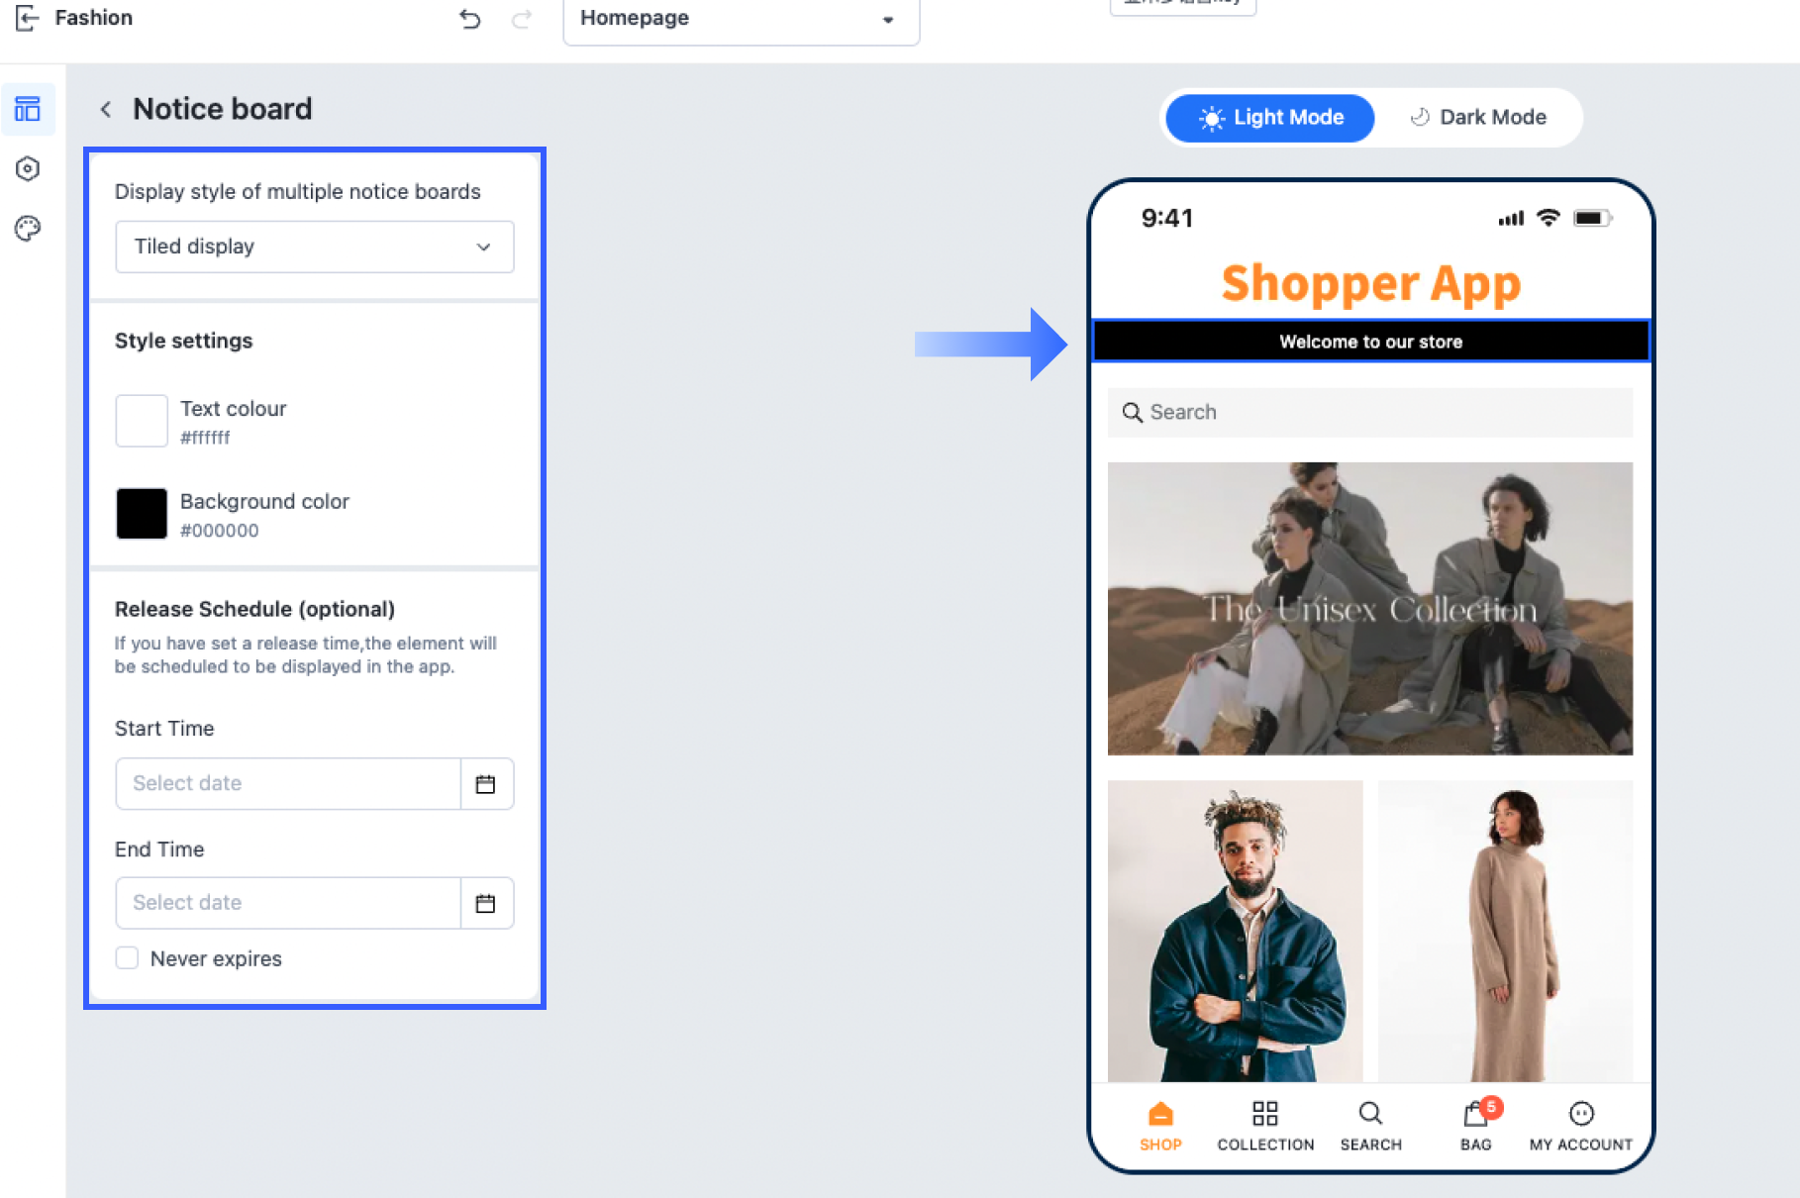This screenshot has height=1198, width=1800.
Task: Open the Start Time calendar picker
Action: tap(486, 784)
